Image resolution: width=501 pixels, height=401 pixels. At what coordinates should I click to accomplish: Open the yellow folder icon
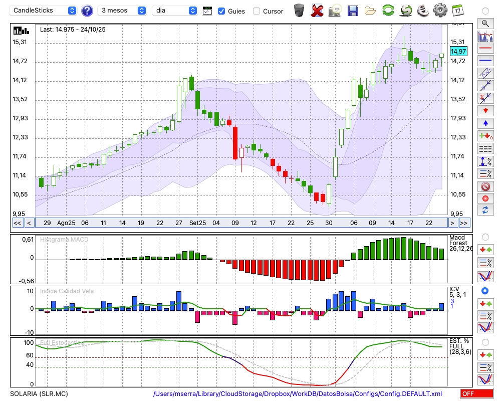[x=370, y=11]
